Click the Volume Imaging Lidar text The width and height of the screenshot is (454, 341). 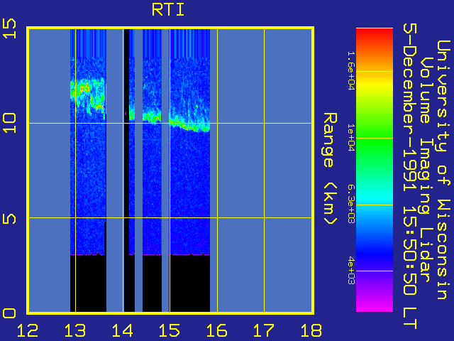coord(425,170)
